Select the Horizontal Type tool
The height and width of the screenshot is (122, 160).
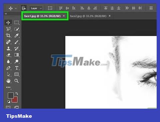[x=17, y=68]
